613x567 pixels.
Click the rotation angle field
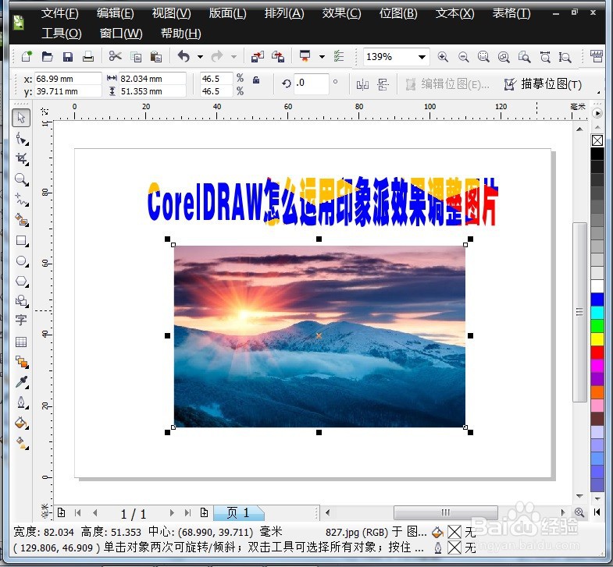312,83
